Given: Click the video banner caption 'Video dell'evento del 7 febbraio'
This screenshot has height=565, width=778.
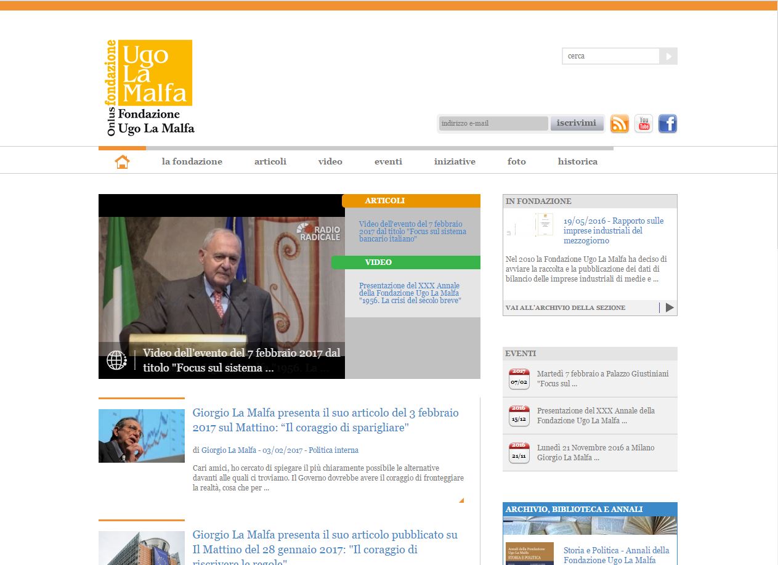Looking at the screenshot, I should pyautogui.click(x=241, y=360).
